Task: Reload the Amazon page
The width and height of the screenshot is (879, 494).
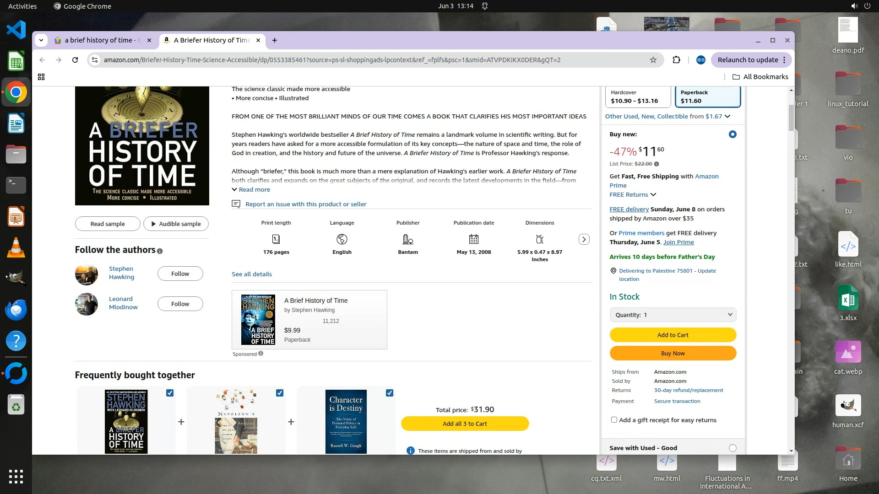Action: click(x=75, y=60)
